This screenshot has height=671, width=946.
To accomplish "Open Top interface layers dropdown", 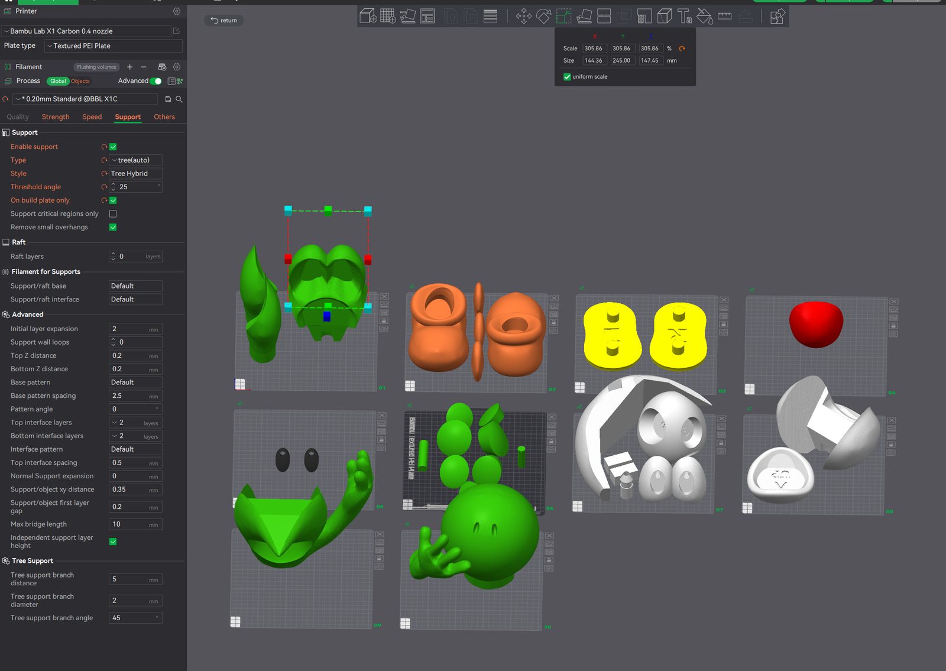I will point(135,423).
